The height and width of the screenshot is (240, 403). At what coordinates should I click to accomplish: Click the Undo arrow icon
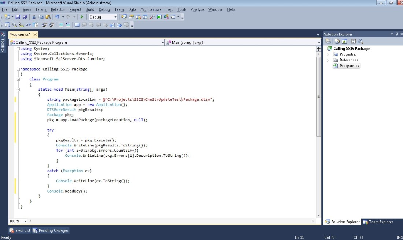click(57, 17)
